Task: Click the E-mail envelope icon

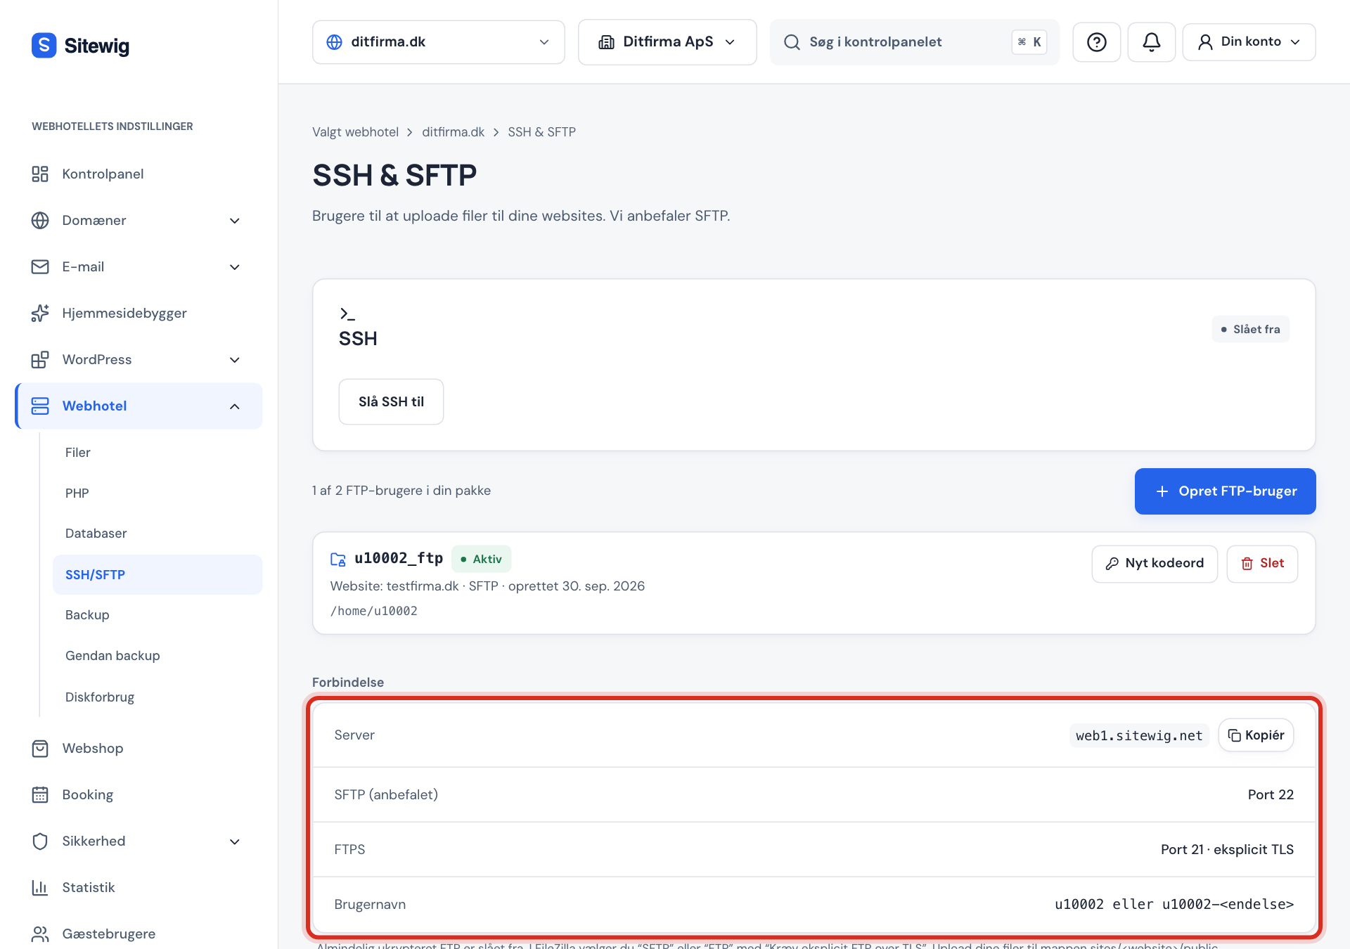Action: (x=40, y=267)
